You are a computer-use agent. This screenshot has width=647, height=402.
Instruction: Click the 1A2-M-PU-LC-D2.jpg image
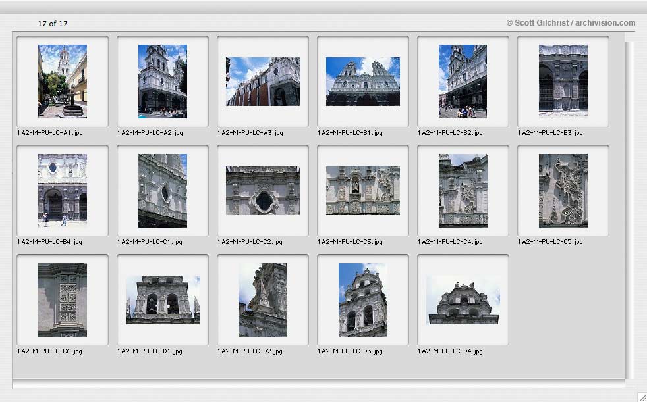click(263, 300)
